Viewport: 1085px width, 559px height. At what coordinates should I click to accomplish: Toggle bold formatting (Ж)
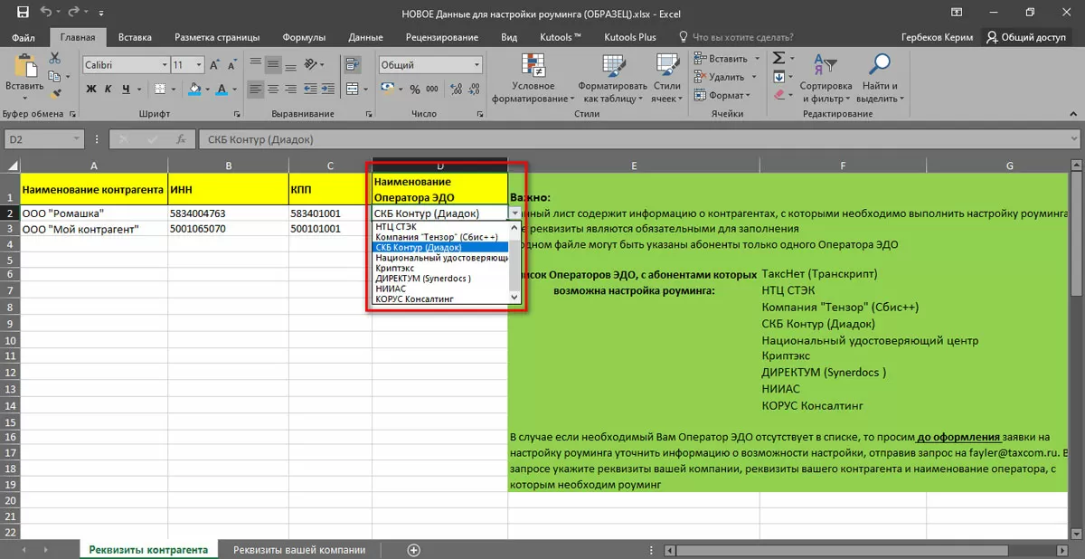[x=91, y=90]
